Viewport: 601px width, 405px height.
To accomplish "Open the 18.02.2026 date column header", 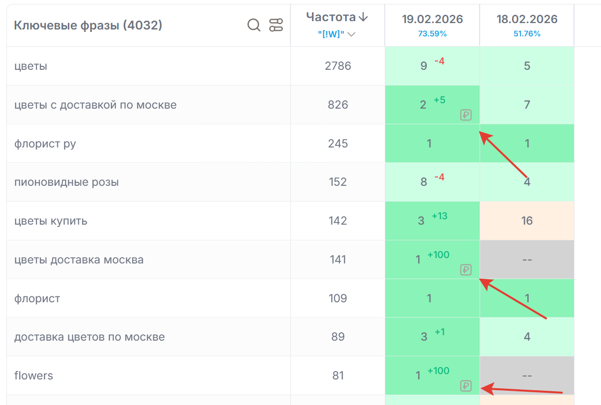I will click(x=527, y=19).
